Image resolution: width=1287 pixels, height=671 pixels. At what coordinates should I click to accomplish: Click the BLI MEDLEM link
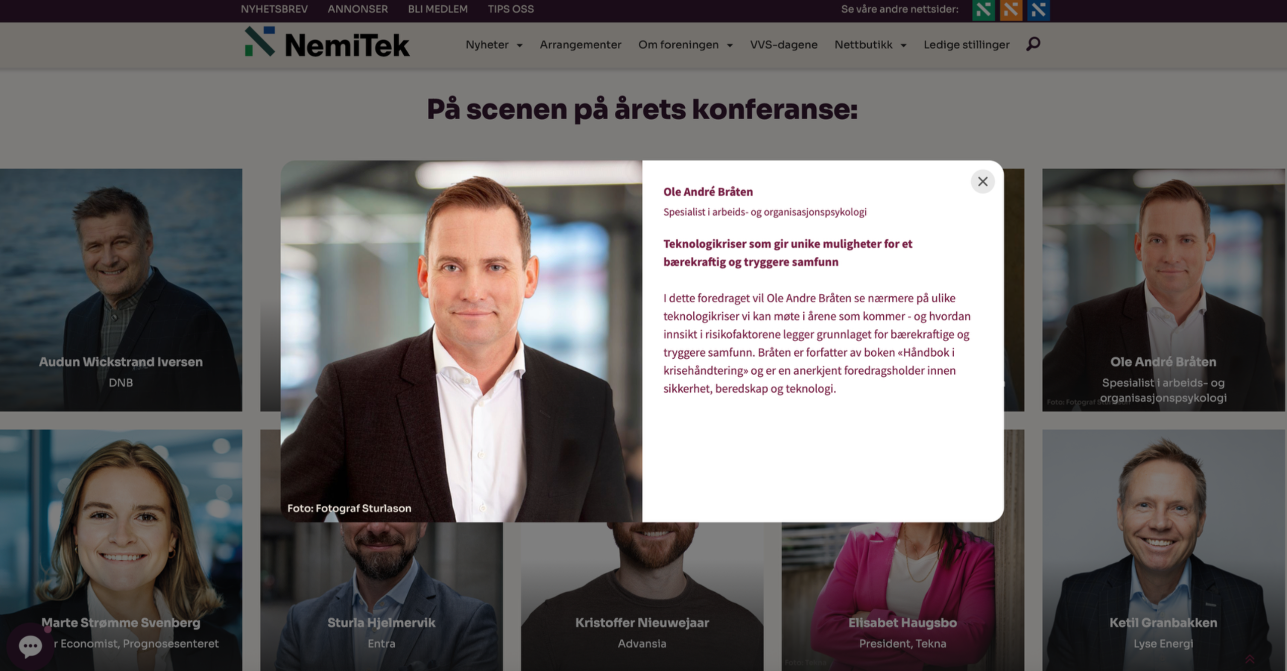(x=437, y=9)
